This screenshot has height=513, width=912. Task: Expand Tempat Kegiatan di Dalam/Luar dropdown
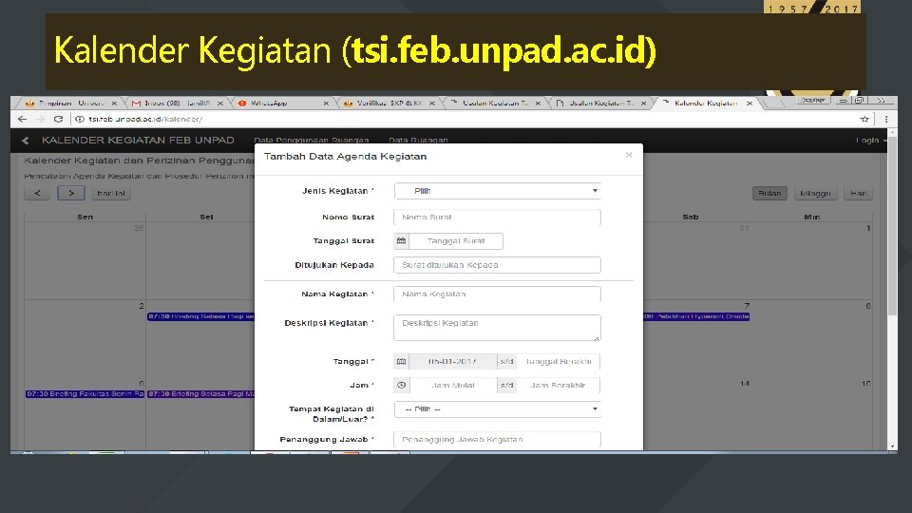tap(497, 409)
